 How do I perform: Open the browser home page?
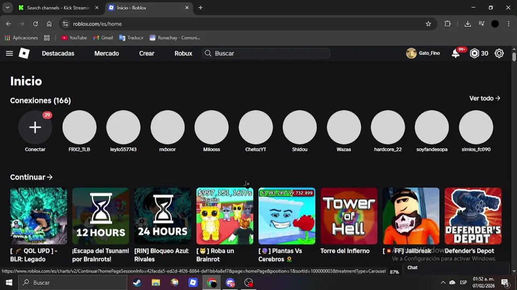pos(49,24)
